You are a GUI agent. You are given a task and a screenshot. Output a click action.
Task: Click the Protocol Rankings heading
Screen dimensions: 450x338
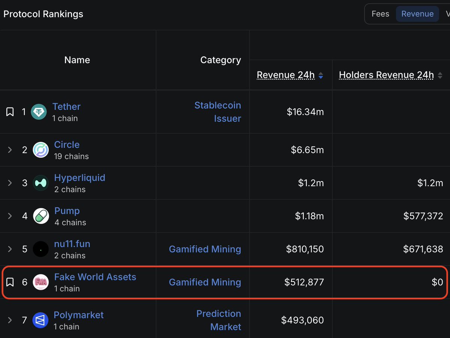pos(43,14)
